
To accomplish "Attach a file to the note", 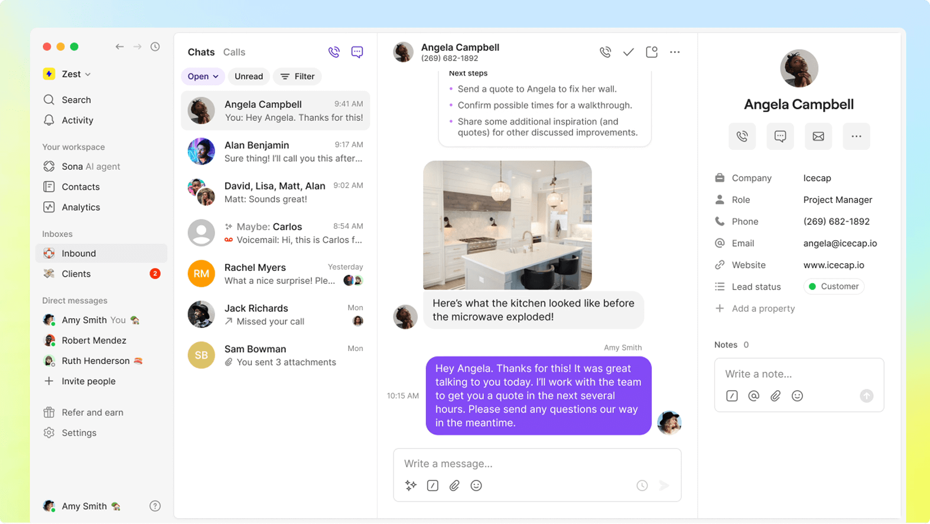I will click(775, 396).
